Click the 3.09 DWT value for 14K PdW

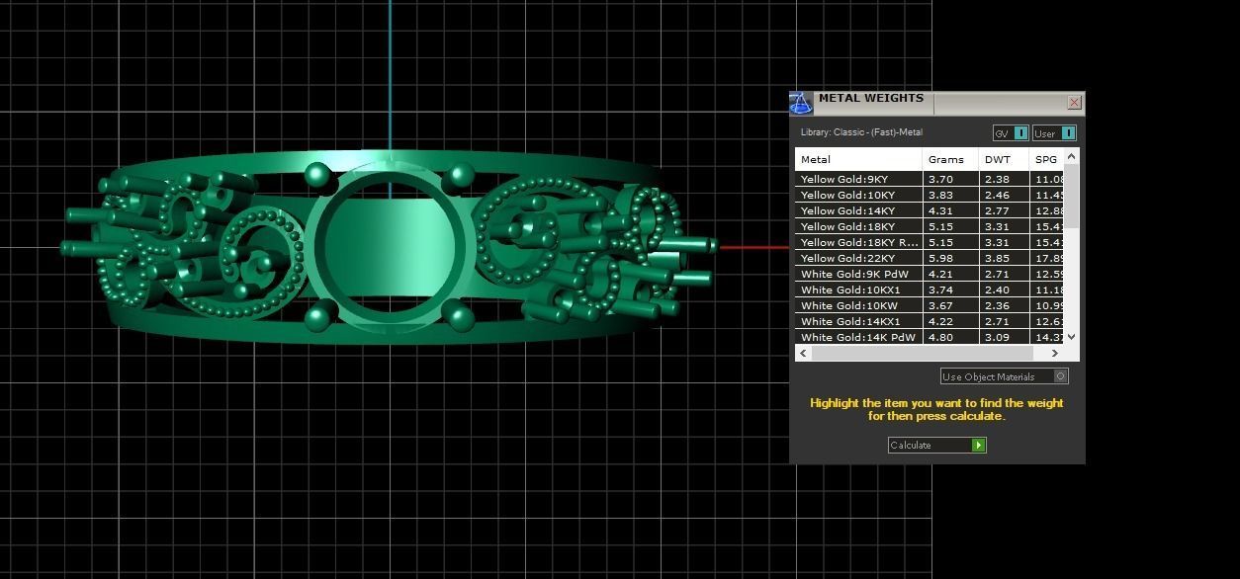997,337
